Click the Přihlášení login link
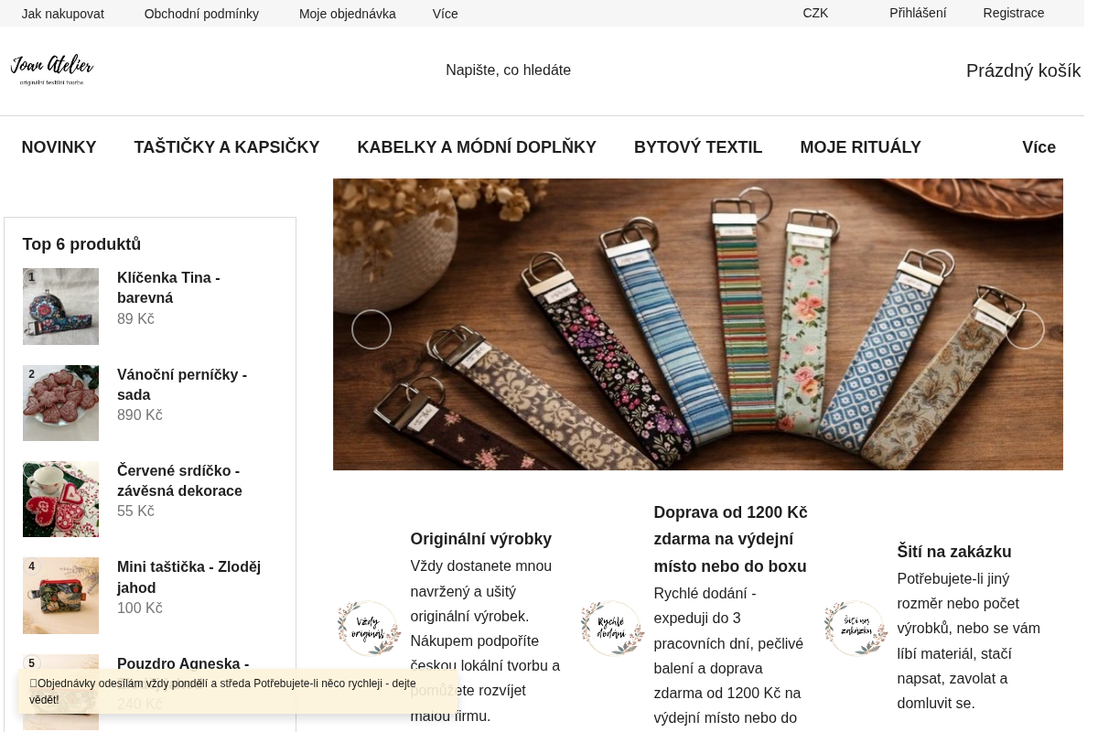The height and width of the screenshot is (732, 1098). (918, 14)
